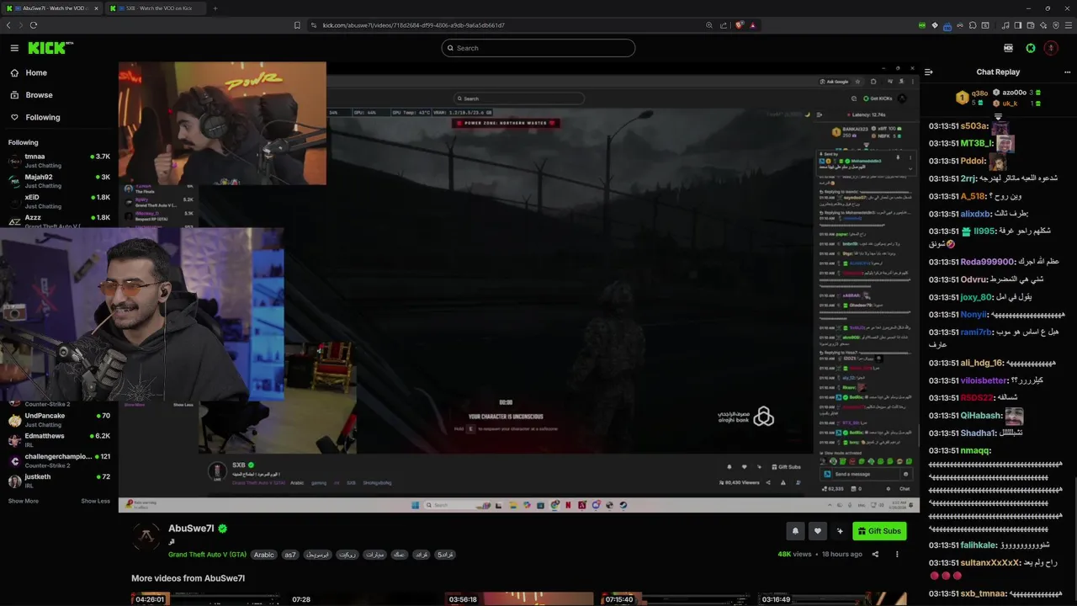
Task: Open recommended channel Edmatthews
Action: pyautogui.click(x=59, y=439)
